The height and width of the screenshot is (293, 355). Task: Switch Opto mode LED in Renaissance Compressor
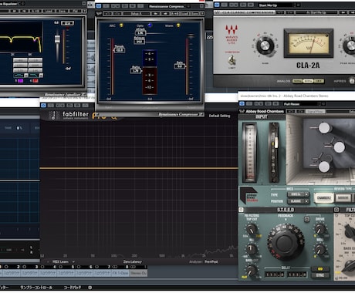point(150,25)
